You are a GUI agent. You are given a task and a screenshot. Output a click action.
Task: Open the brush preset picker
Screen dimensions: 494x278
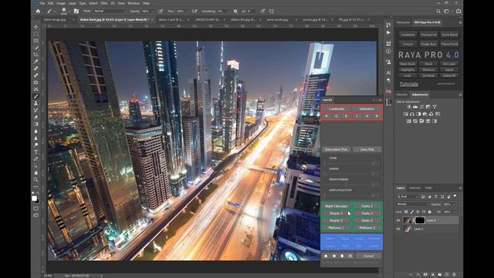click(64, 11)
